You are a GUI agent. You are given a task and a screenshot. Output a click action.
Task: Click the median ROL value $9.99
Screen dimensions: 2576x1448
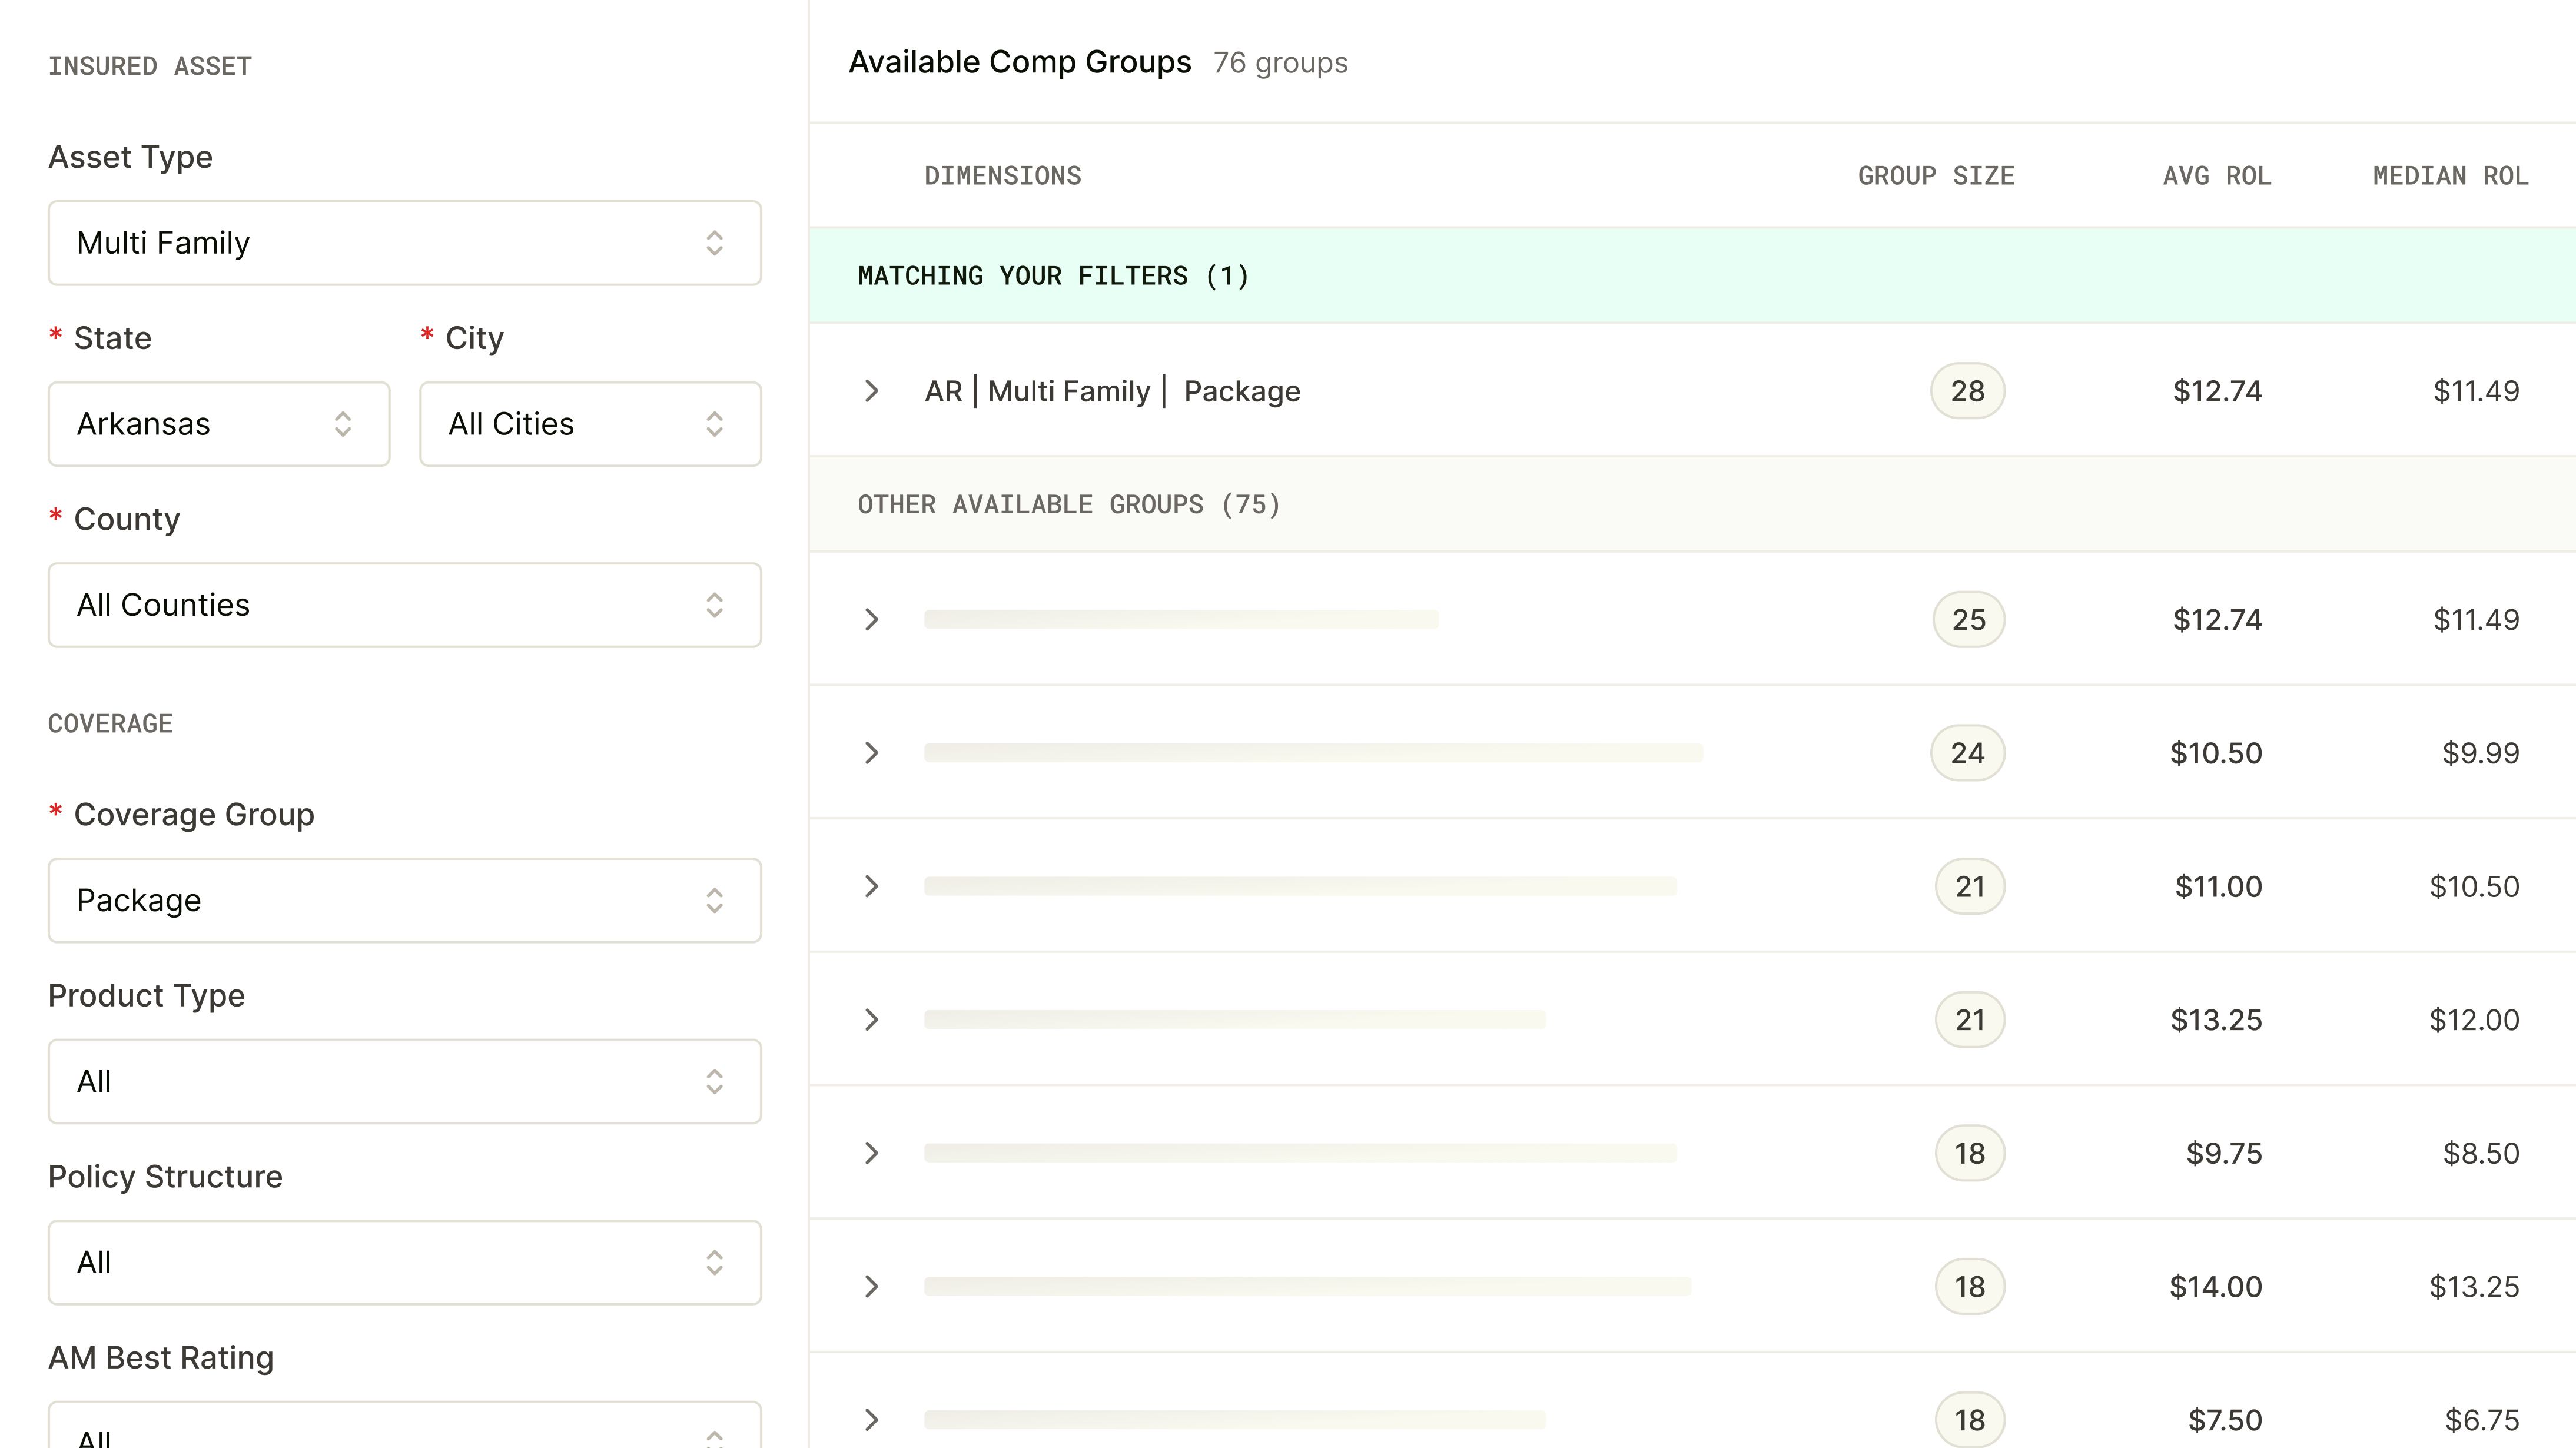2480,753
